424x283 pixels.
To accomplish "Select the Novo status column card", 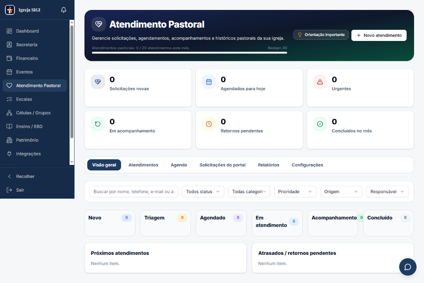I will pos(110,223).
